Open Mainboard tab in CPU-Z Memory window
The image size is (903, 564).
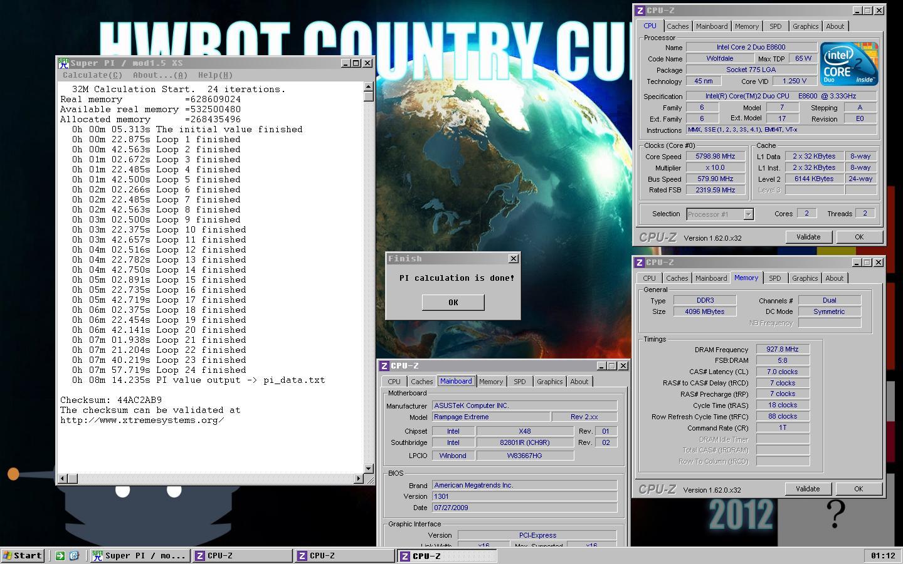[x=711, y=278]
